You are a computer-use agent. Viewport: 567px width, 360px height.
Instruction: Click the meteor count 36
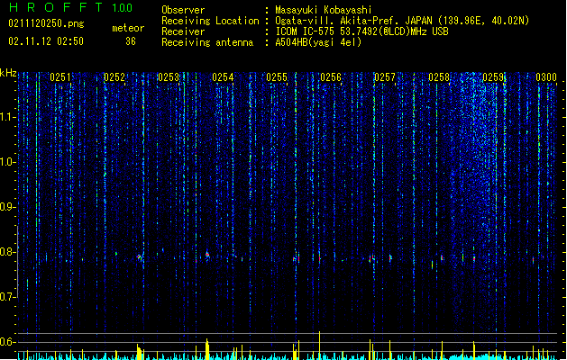click(131, 41)
